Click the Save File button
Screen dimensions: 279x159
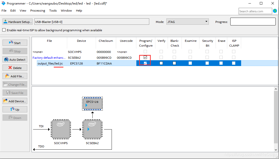coord(15,93)
